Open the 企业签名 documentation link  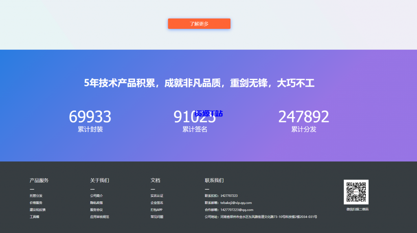tap(157, 203)
